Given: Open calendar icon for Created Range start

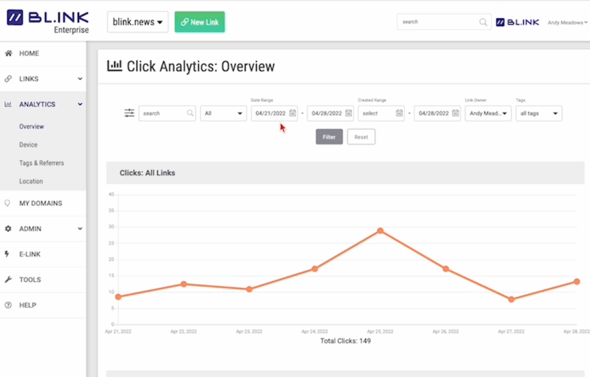Looking at the screenshot, I should pyautogui.click(x=399, y=113).
